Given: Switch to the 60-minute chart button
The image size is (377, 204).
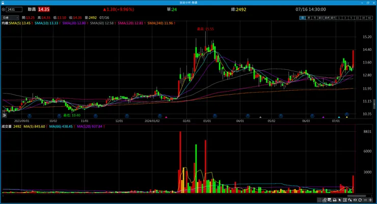Looking at the screenshot, I should [369, 18].
